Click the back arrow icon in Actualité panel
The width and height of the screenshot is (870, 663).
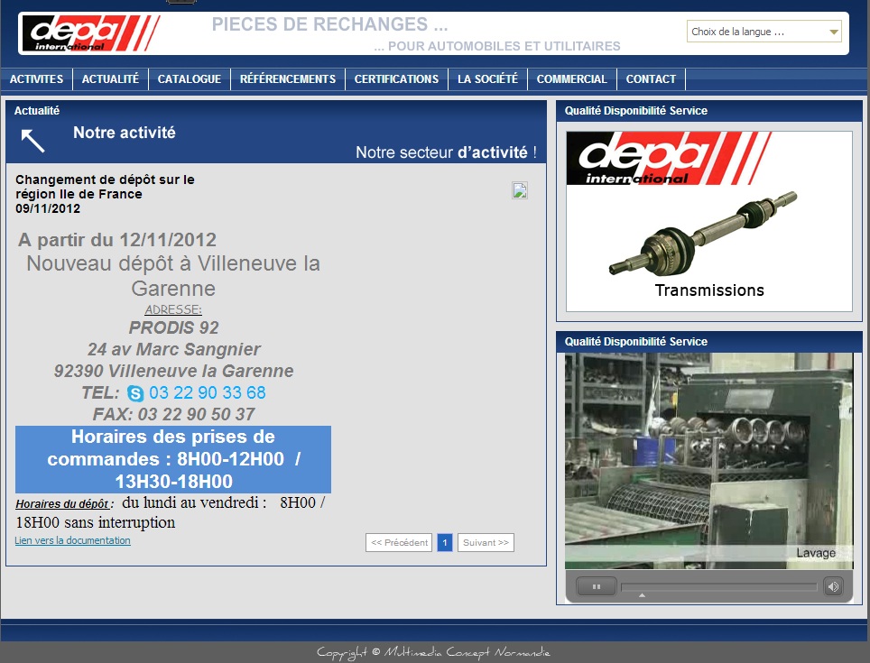(x=32, y=140)
